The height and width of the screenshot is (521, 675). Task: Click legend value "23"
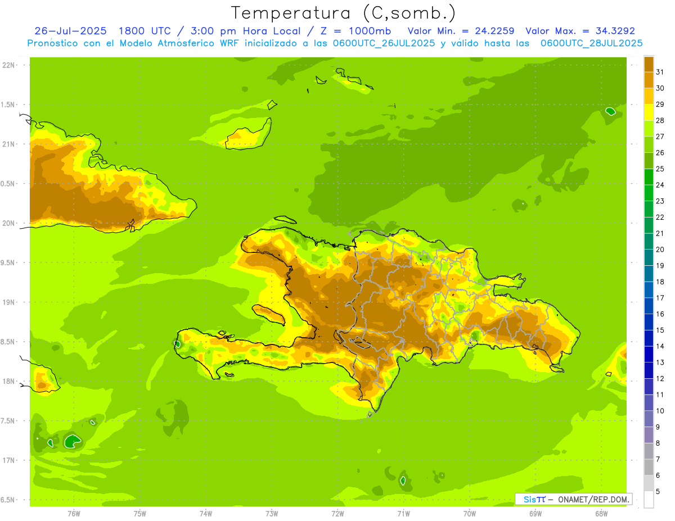click(x=660, y=201)
